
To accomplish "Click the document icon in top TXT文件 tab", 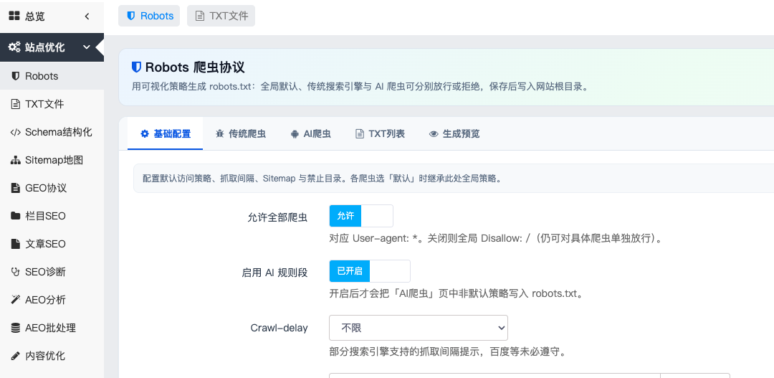I will click(199, 16).
